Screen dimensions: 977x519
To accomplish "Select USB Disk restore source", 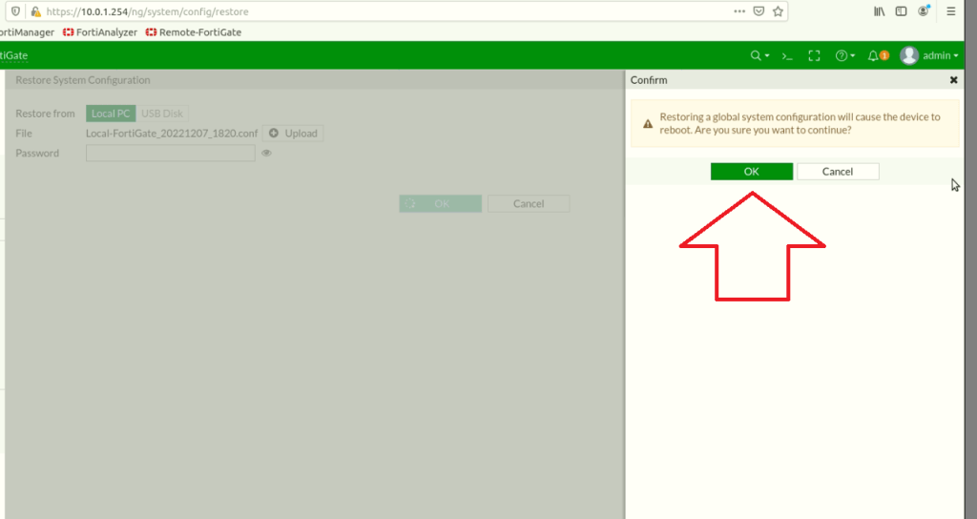I will click(162, 114).
